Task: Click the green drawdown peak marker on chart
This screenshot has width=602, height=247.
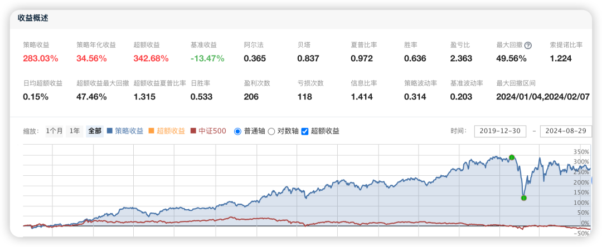Action: (511, 157)
